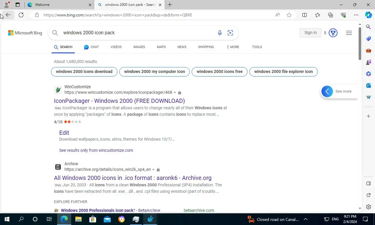Open a new browser tab
Viewport: 375px width, 225px height.
[x=170, y=5]
